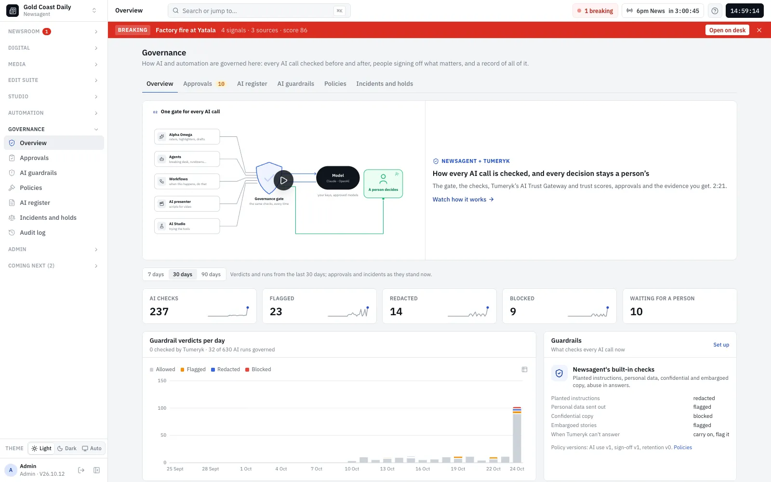Select the 90 days range
Image resolution: width=771 pixels, height=482 pixels.
coord(211,274)
